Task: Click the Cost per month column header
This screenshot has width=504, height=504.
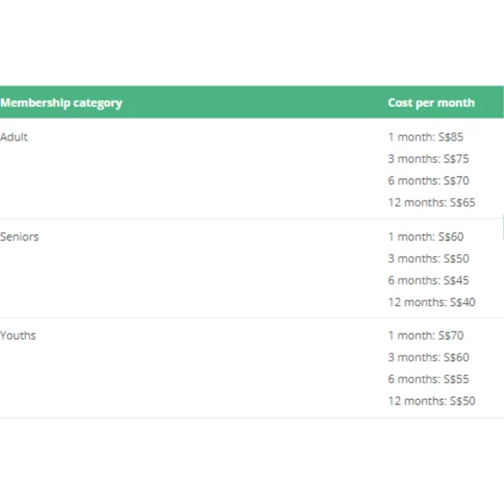Action: pos(430,103)
